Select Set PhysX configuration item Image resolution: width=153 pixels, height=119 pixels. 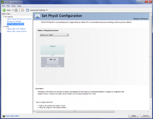click(x=15, y=24)
